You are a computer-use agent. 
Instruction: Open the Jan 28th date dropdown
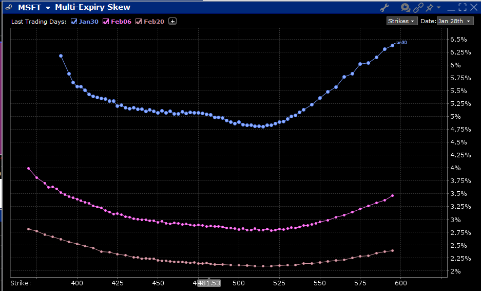coord(455,21)
